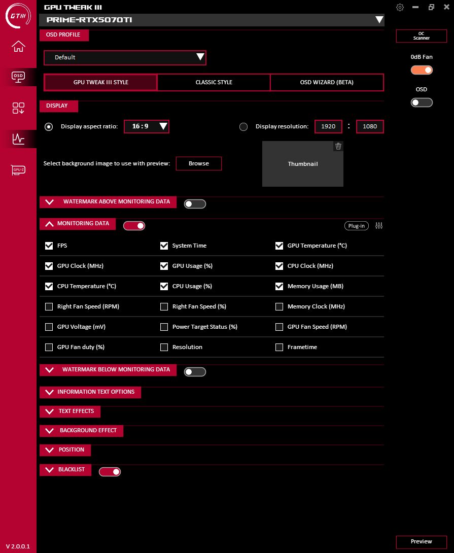
Task: Expand the Position section
Action: click(65, 450)
